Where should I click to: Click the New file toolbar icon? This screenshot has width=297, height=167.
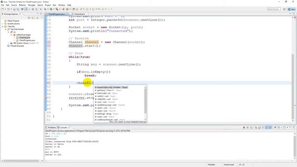2,9
